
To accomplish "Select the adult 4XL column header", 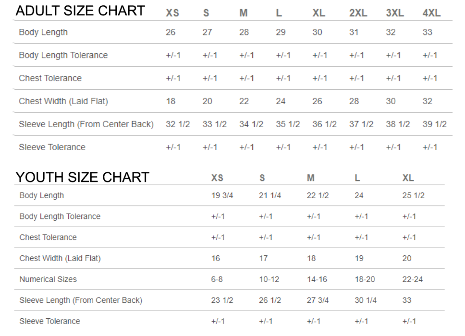I will [431, 13].
